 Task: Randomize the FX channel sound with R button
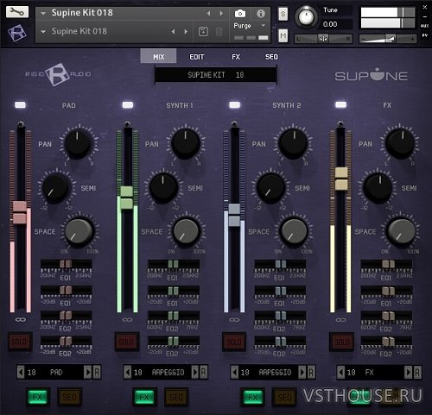417,373
